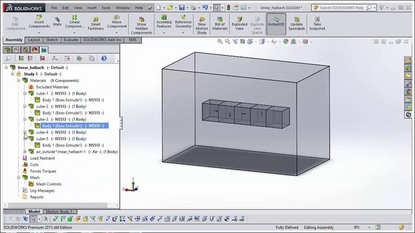The image size is (415, 233).
Task: Click Zoom to Area icon in viewport
Action: [x=228, y=41]
